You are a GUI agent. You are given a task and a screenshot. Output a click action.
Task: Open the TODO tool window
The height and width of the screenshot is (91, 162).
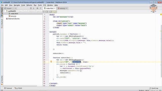pyautogui.click(x=18, y=88)
